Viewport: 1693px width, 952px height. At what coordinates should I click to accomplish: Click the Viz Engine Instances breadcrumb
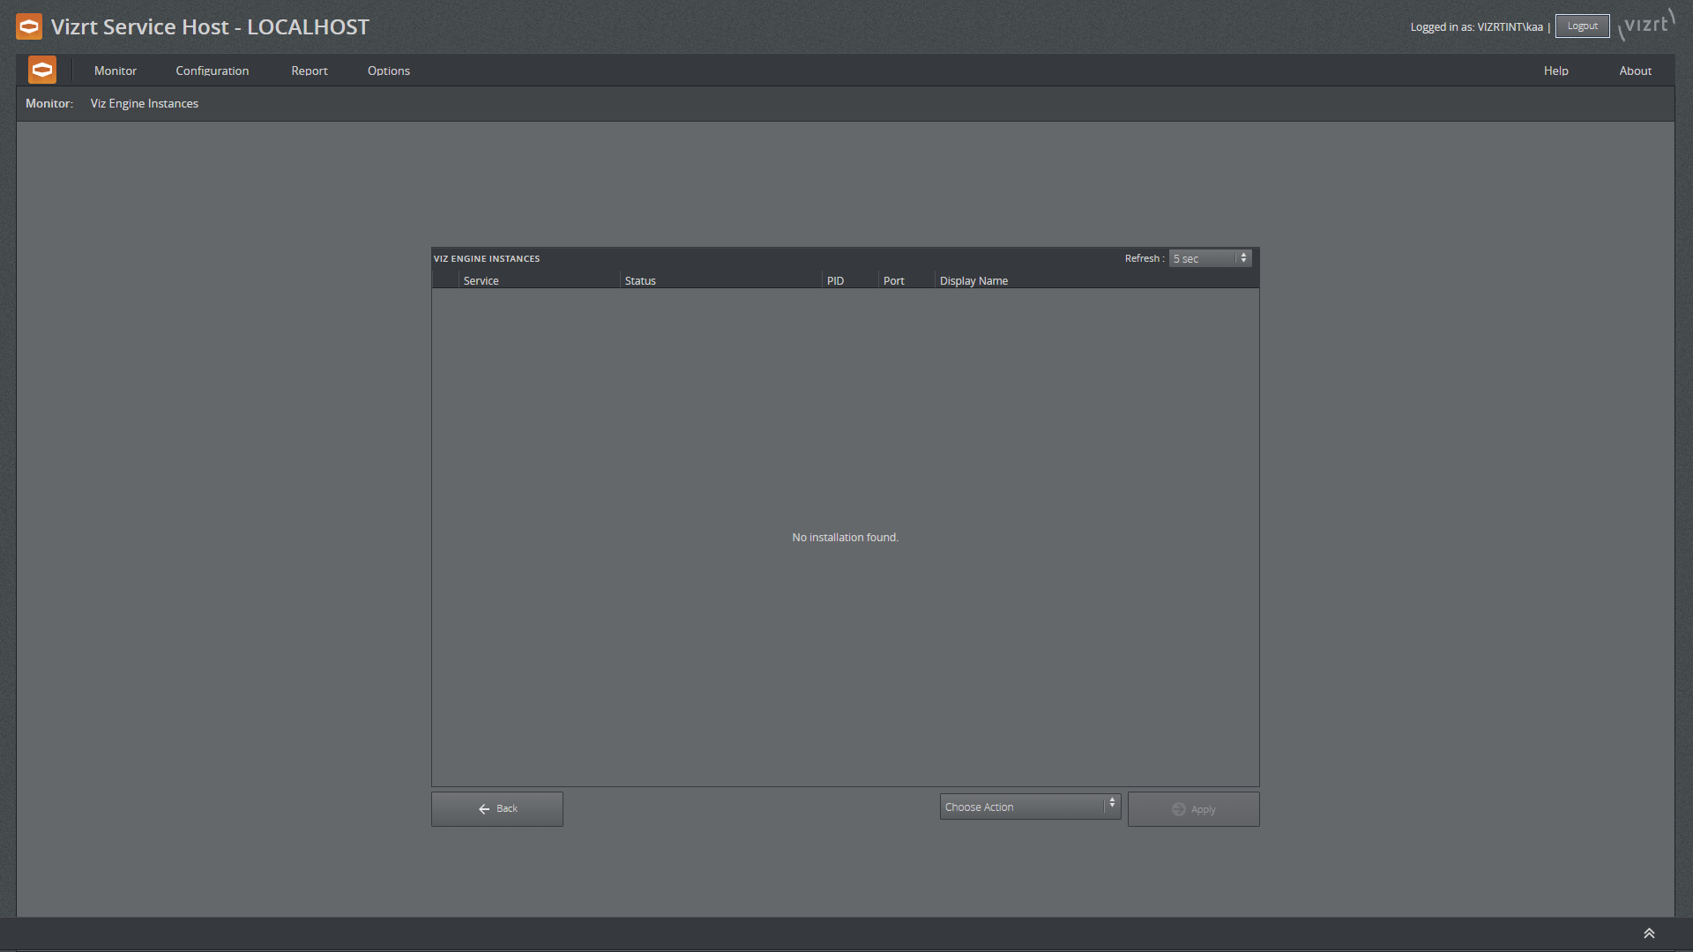(145, 103)
